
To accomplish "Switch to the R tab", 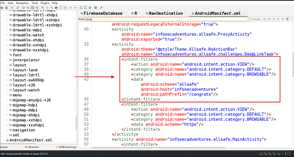I will tap(134, 13).
